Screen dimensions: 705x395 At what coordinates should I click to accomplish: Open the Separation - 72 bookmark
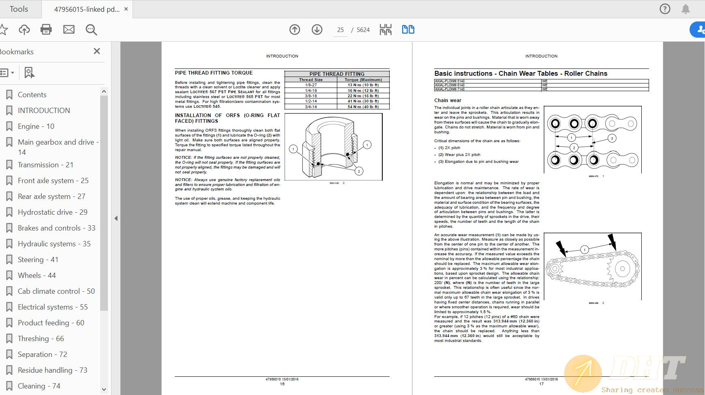point(43,354)
